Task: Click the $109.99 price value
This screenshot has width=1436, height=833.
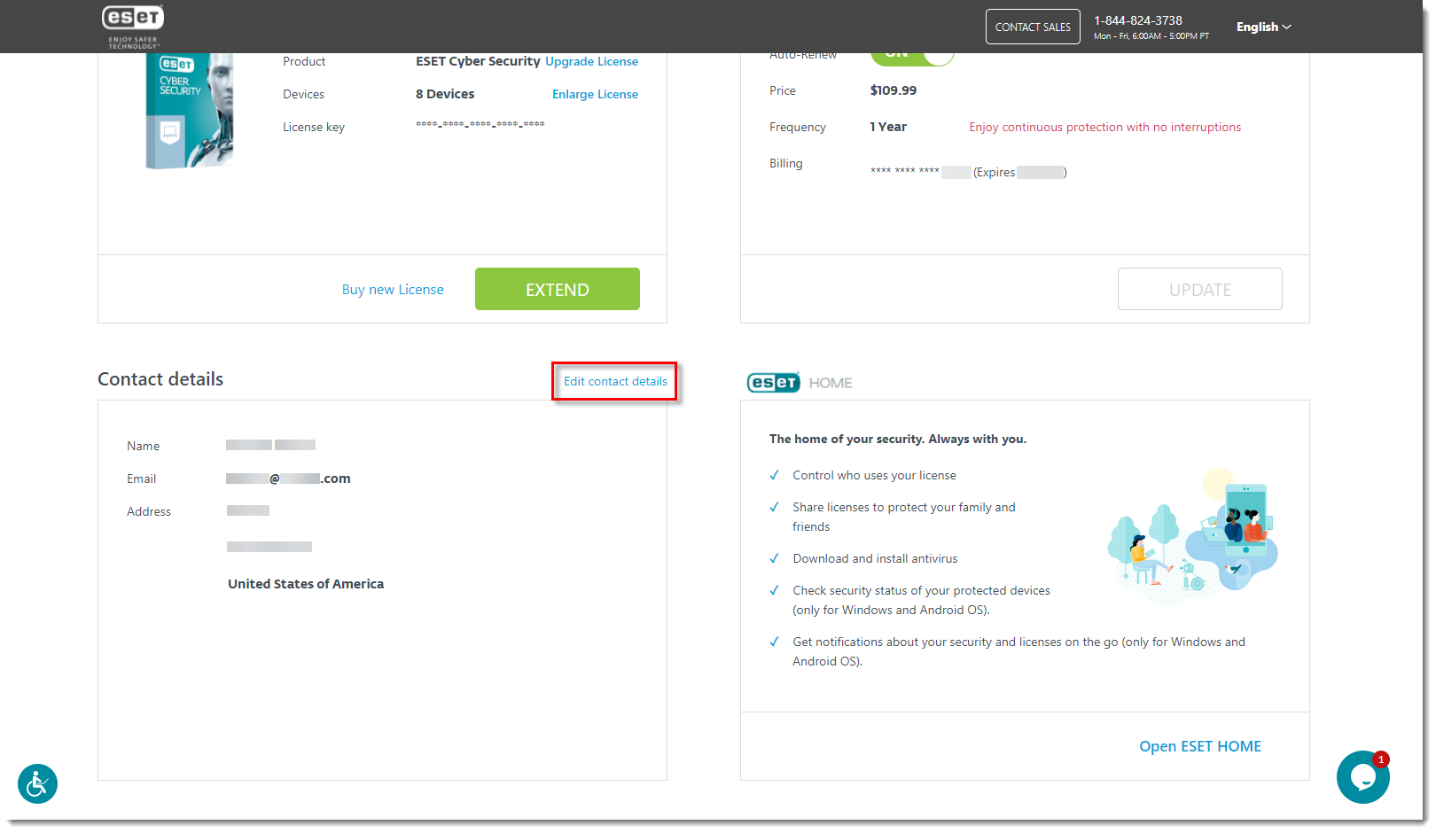Action: point(894,90)
